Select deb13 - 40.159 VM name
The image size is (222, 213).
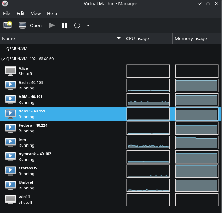(x=32, y=111)
